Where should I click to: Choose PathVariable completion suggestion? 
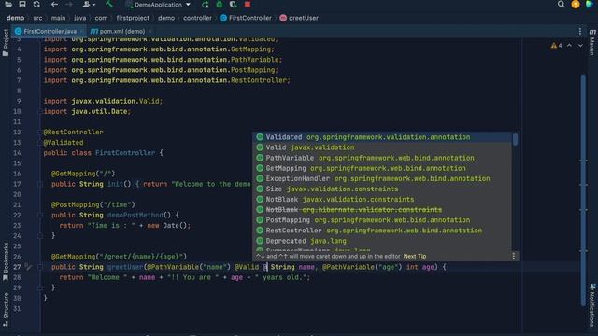pos(382,158)
